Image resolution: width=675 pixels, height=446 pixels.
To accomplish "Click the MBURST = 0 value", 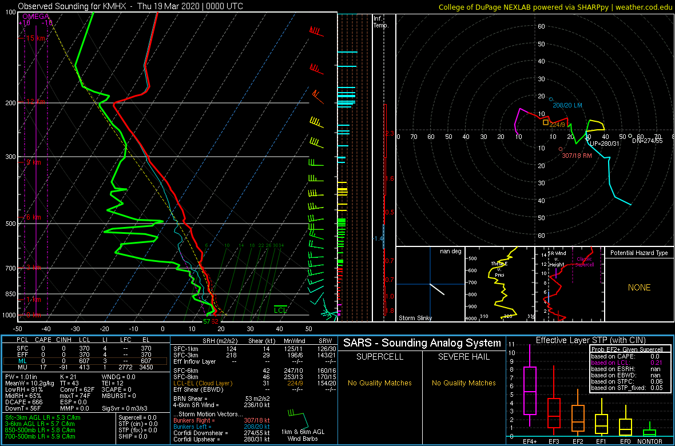I will point(120,397).
